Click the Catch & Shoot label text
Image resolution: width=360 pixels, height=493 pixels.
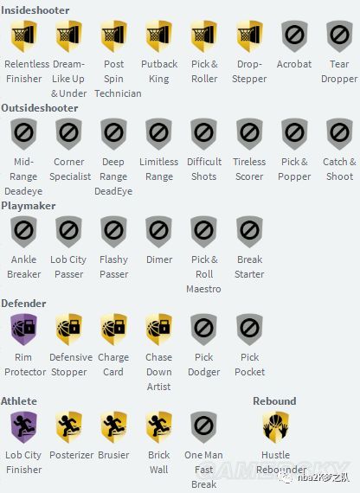click(339, 170)
